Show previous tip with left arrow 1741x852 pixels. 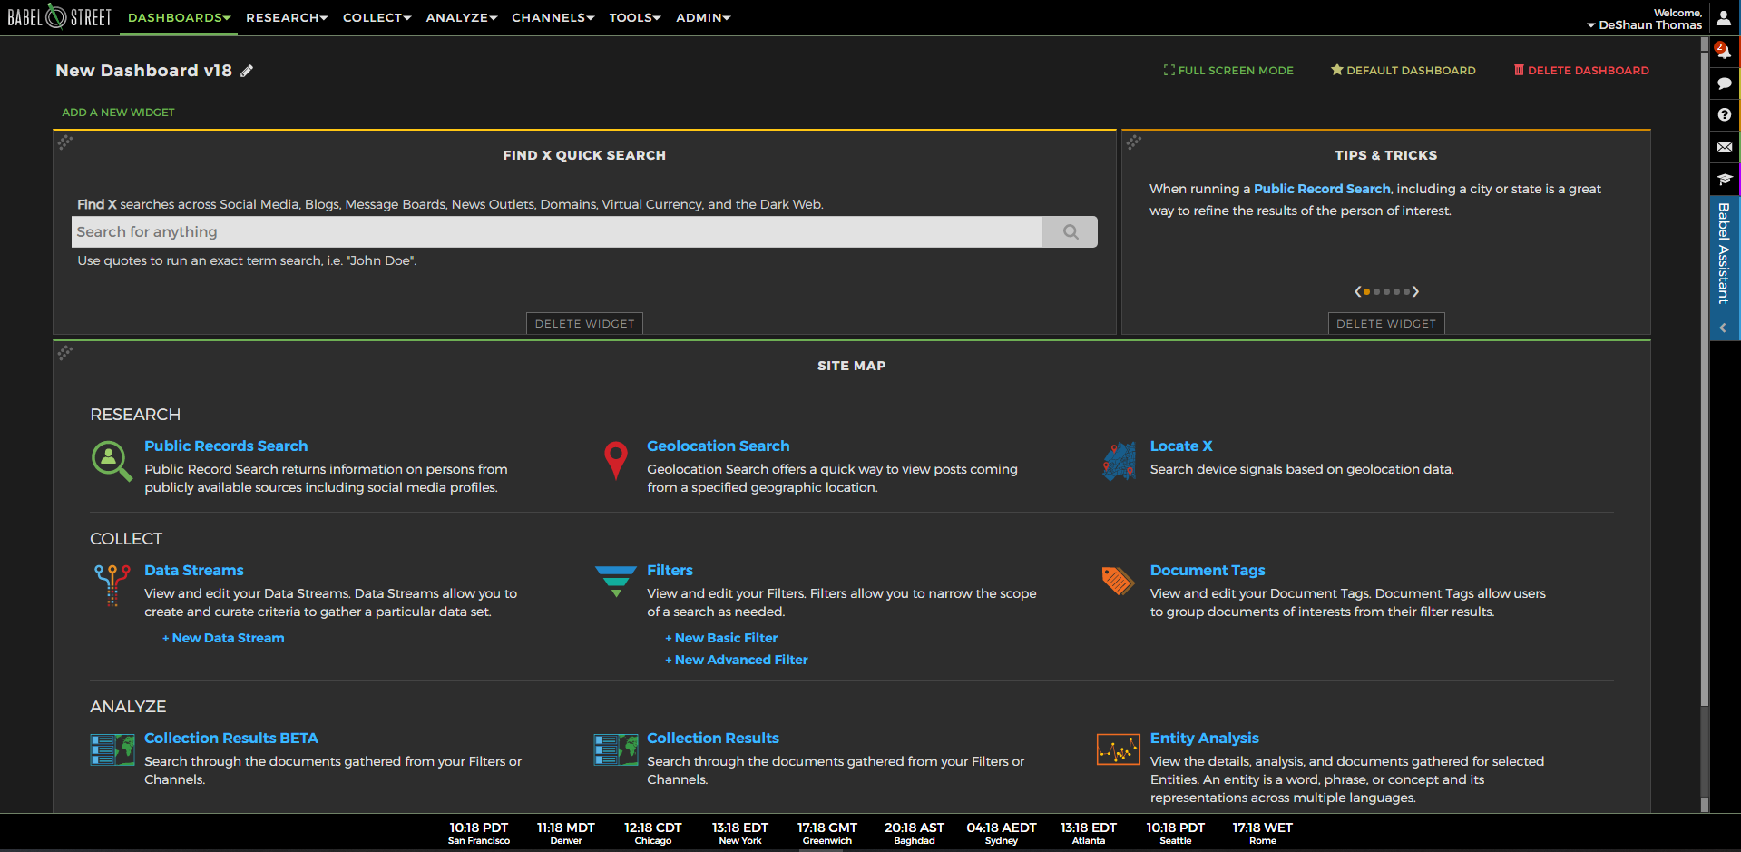[x=1358, y=291]
